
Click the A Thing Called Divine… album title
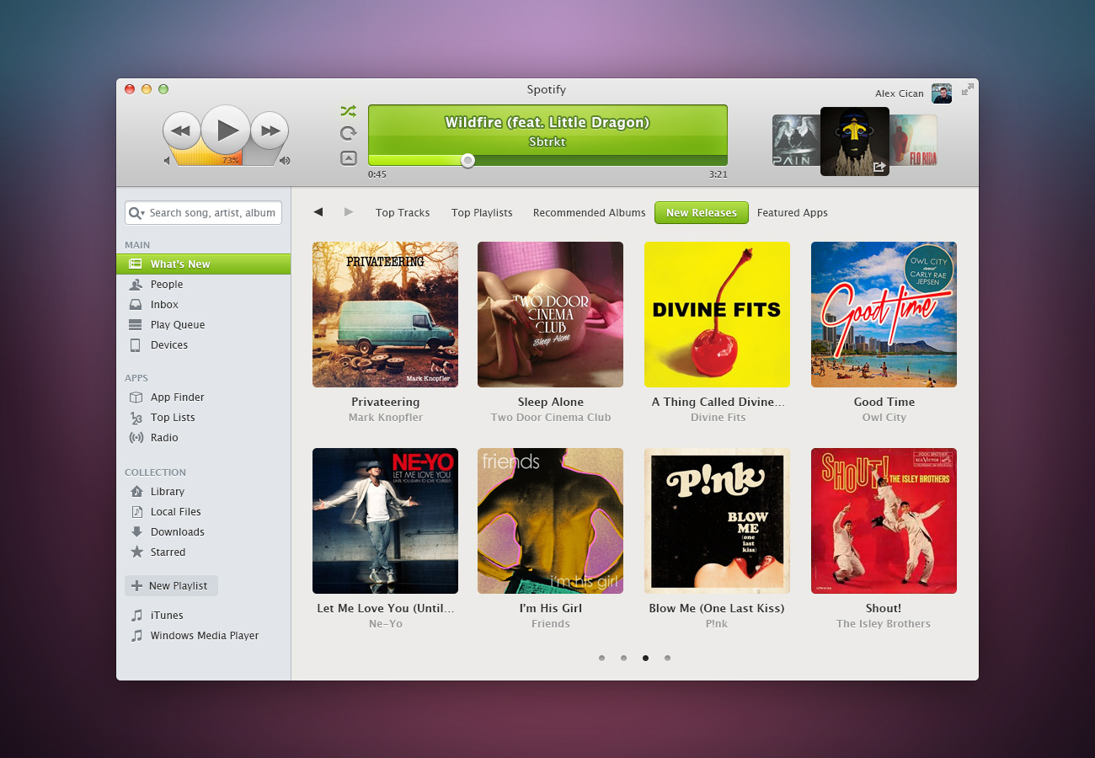click(x=718, y=403)
